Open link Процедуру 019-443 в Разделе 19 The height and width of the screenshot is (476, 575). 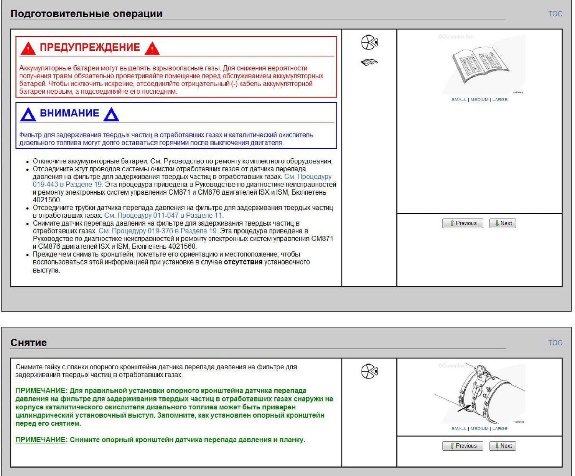tap(182, 180)
